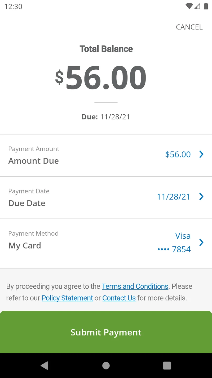This screenshot has width=212, height=378.
Task: Follow the Contact Us link
Action: pos(119,298)
